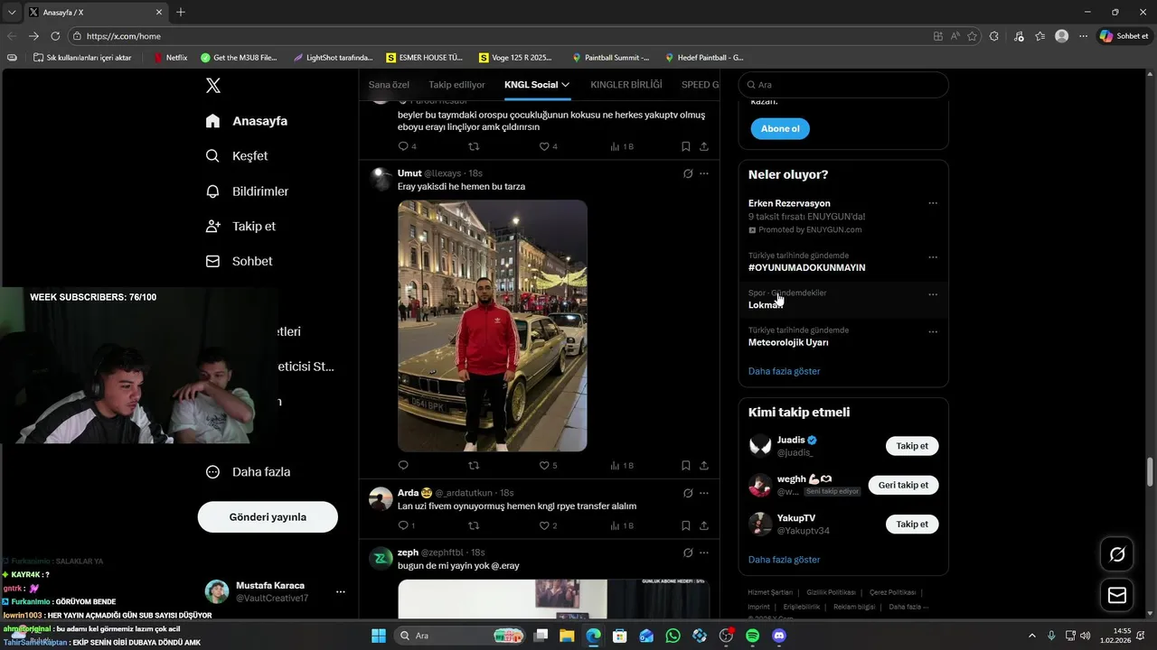Open options for Meteorolojik Uyarı trend
The width and height of the screenshot is (1157, 650).
click(x=933, y=331)
